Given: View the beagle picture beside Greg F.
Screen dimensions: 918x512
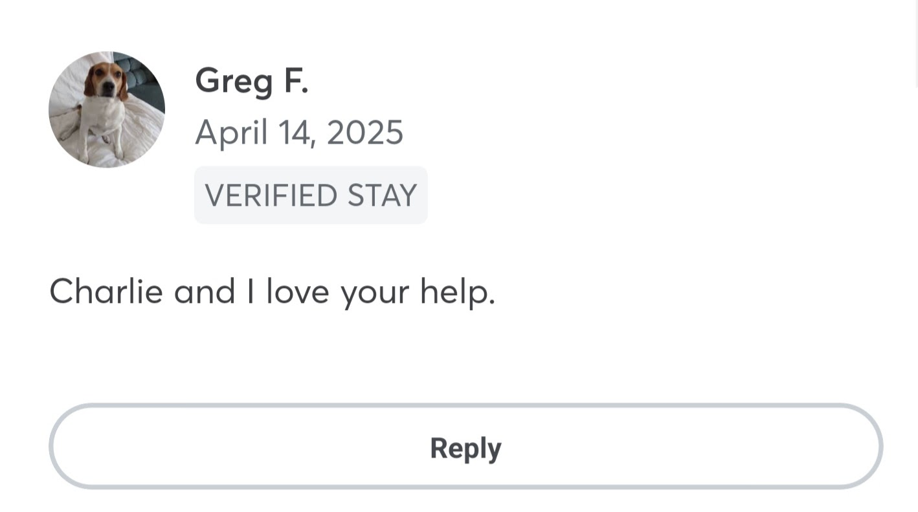Looking at the screenshot, I should tap(107, 109).
